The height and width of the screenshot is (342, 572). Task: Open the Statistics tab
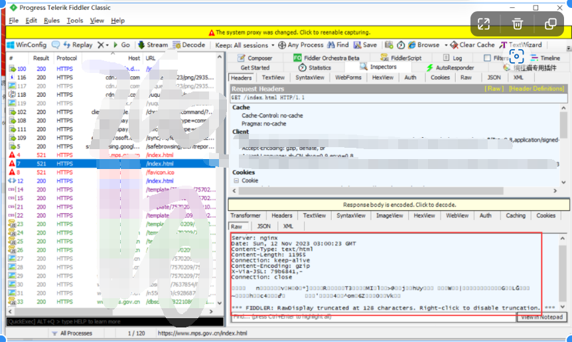pyautogui.click(x=315, y=68)
